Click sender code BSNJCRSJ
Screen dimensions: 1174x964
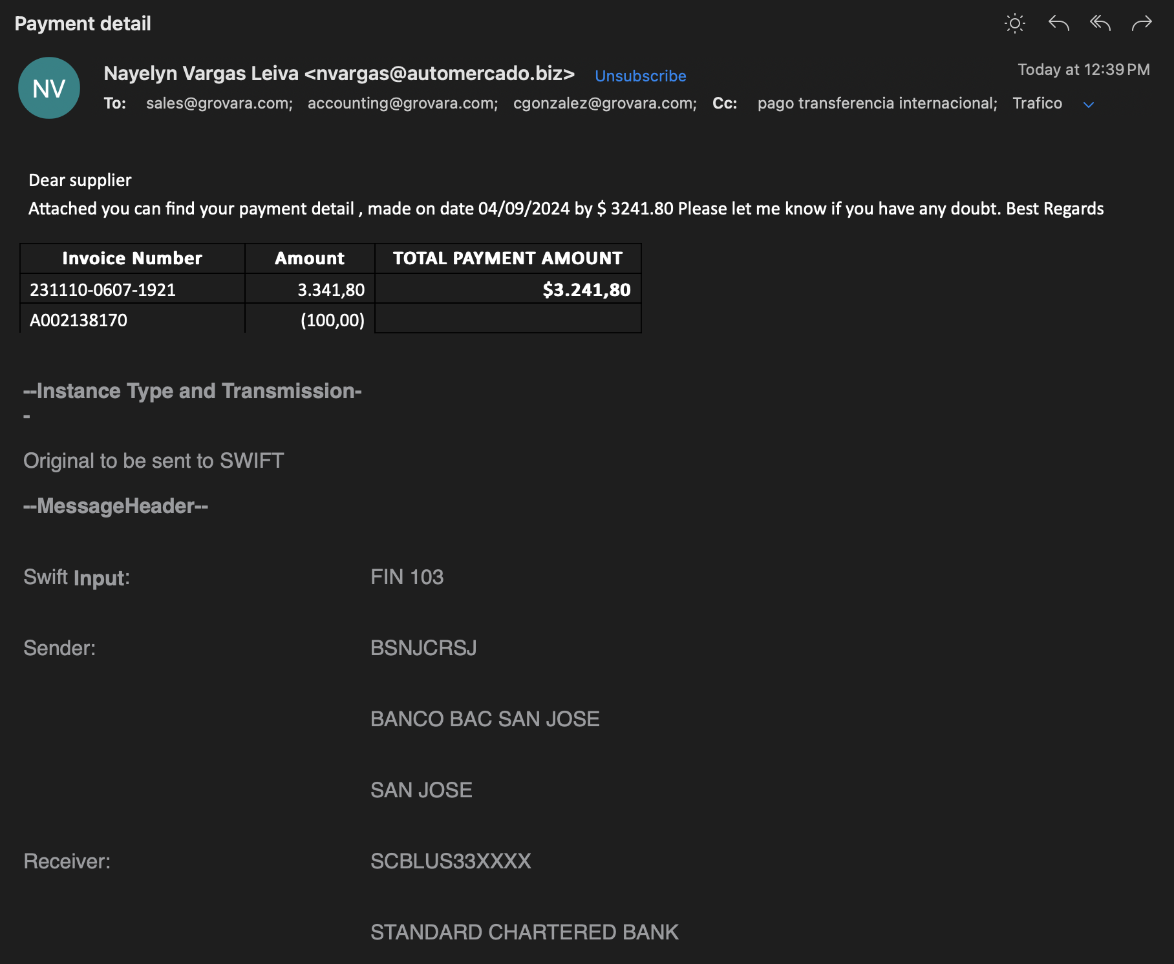pyautogui.click(x=423, y=648)
